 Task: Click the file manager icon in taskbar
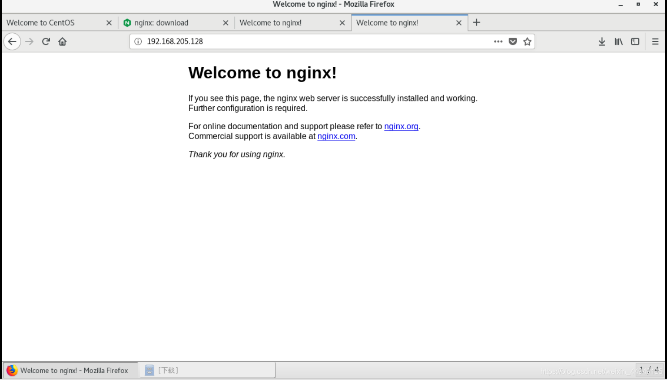tap(149, 371)
